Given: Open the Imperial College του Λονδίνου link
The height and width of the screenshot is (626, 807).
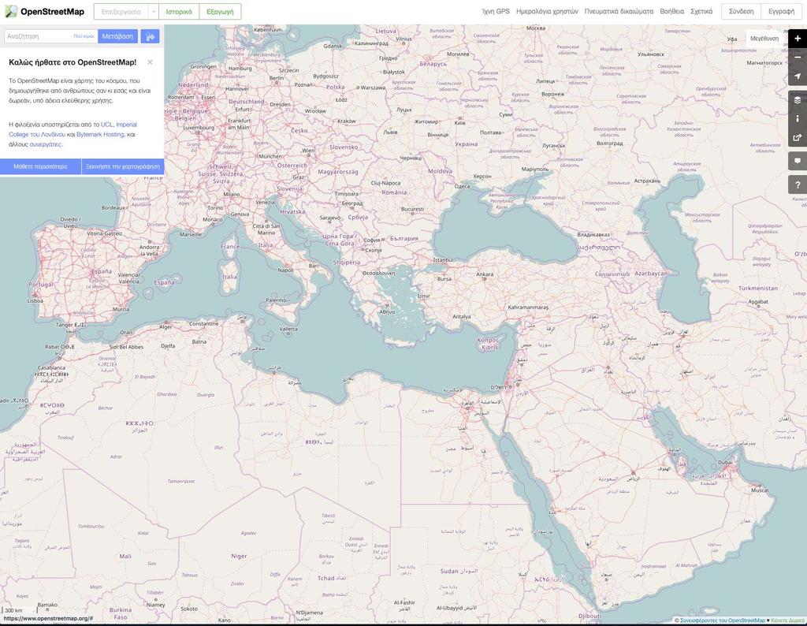Looking at the screenshot, I should click(73, 129).
